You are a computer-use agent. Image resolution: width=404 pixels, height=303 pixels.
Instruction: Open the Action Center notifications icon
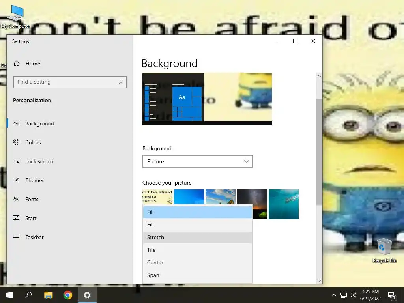pos(391,295)
